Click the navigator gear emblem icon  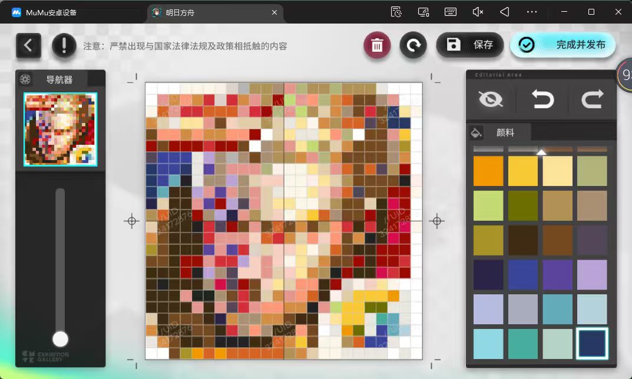(x=25, y=79)
